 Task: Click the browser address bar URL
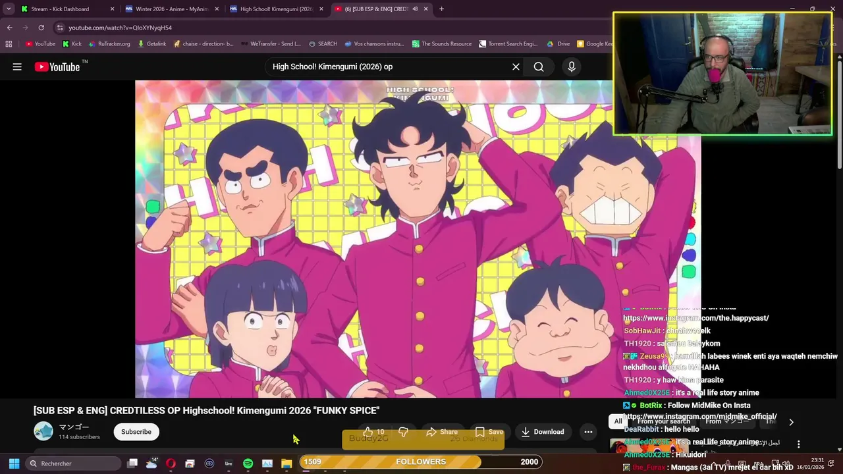[x=120, y=28]
